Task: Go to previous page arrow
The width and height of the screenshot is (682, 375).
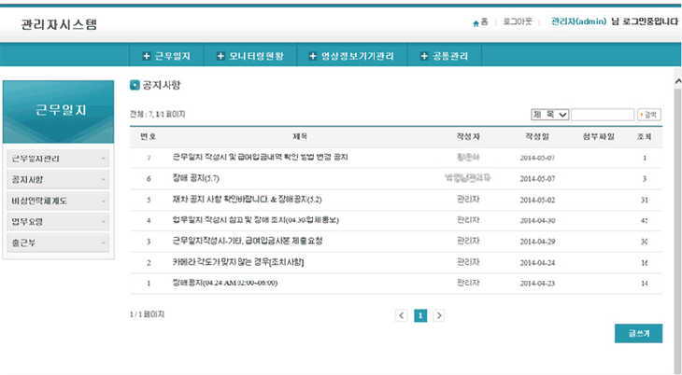Action: coord(402,315)
